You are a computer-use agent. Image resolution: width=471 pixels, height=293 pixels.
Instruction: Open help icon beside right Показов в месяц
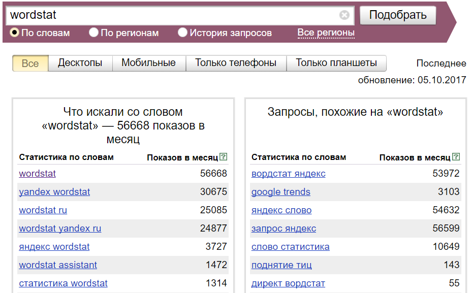[456, 157]
